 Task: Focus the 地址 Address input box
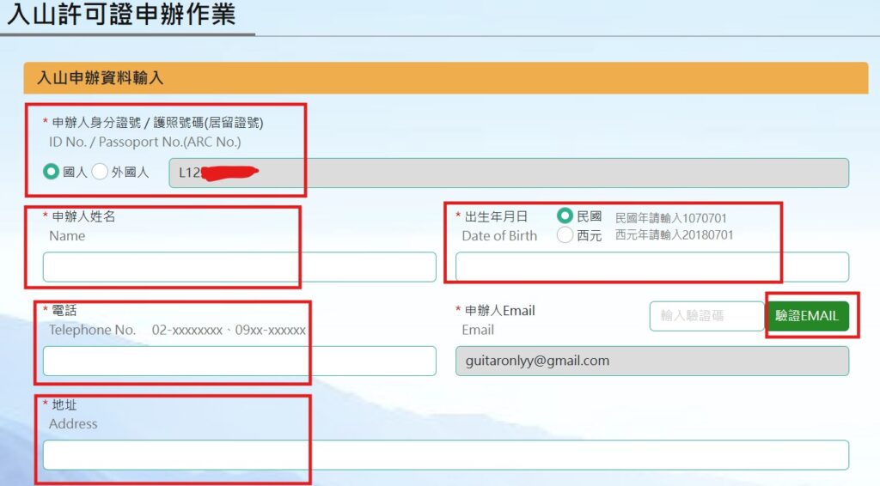[445, 455]
